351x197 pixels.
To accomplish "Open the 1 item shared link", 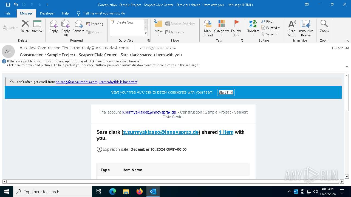I will (226, 132).
